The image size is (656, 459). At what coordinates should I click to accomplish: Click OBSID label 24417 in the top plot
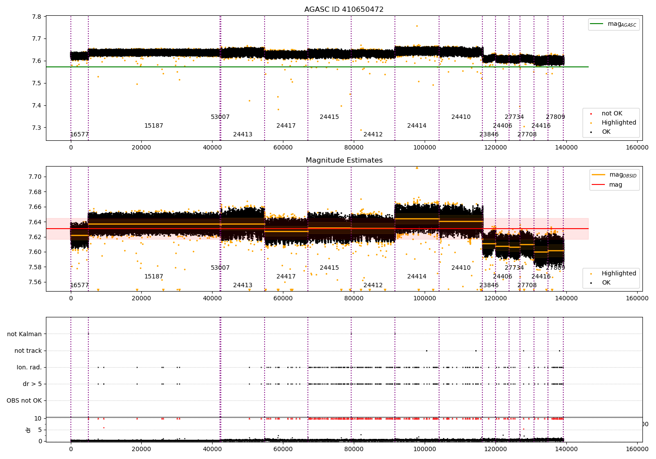pos(286,126)
